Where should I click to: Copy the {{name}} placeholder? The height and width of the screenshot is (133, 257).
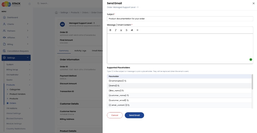[118, 86]
